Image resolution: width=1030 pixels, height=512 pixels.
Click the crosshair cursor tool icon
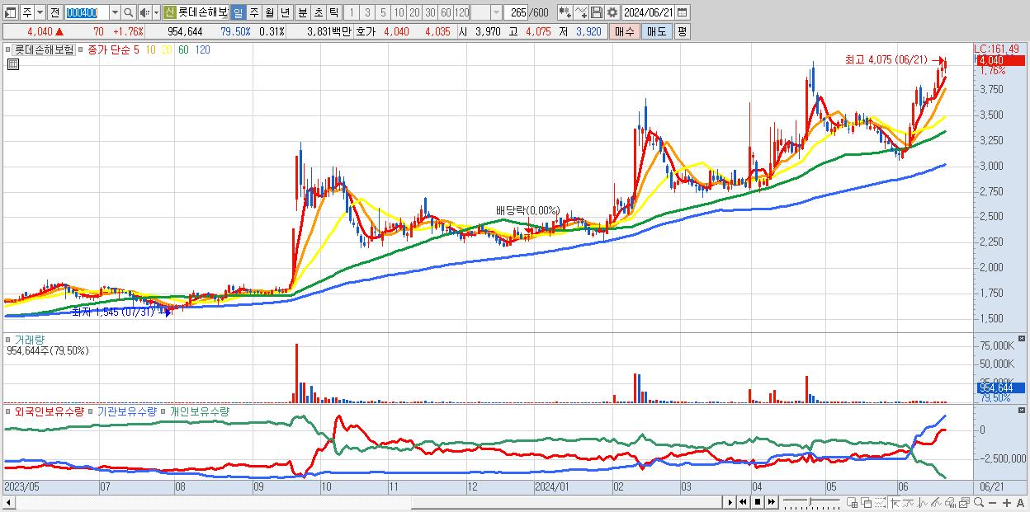[x=895, y=502]
